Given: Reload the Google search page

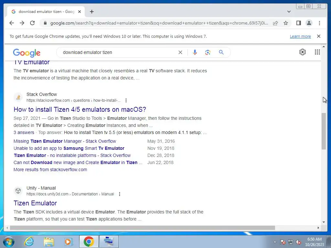Looking at the screenshot, I should coord(32,23).
